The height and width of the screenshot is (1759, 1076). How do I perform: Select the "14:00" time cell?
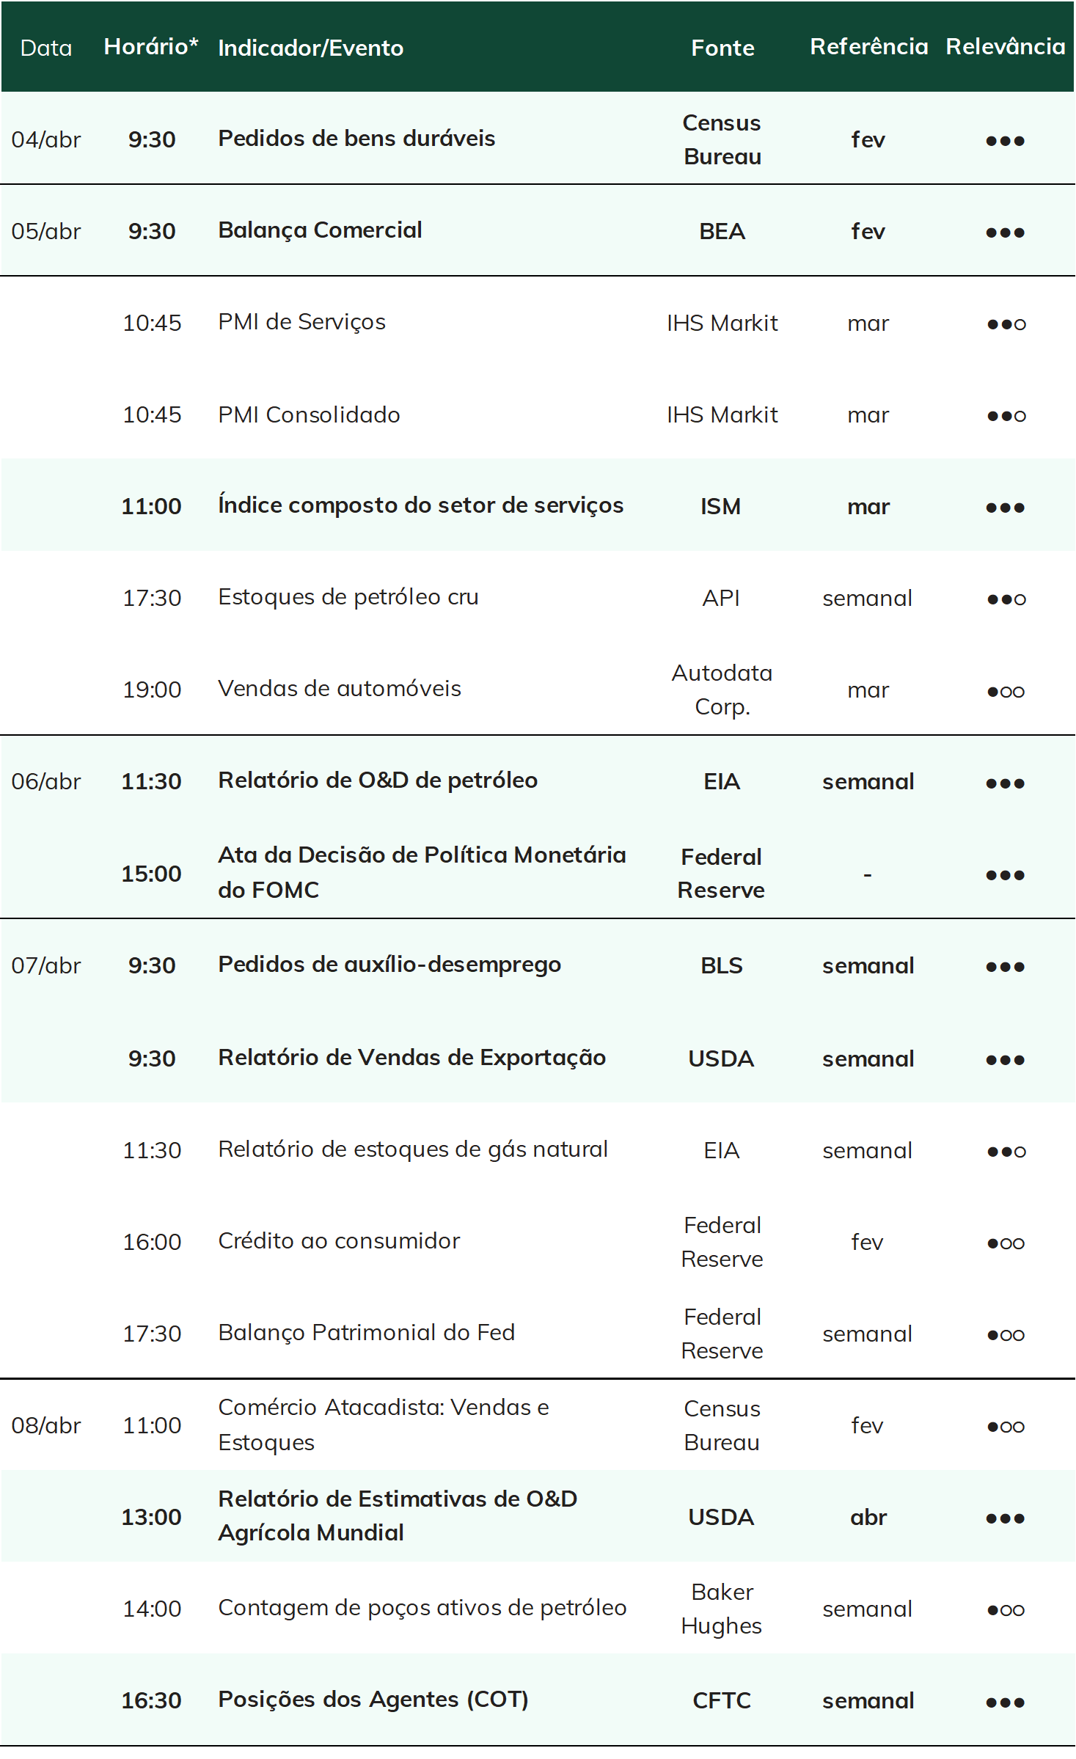tap(152, 1609)
